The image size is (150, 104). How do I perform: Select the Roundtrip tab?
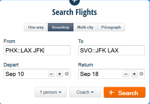point(61,27)
